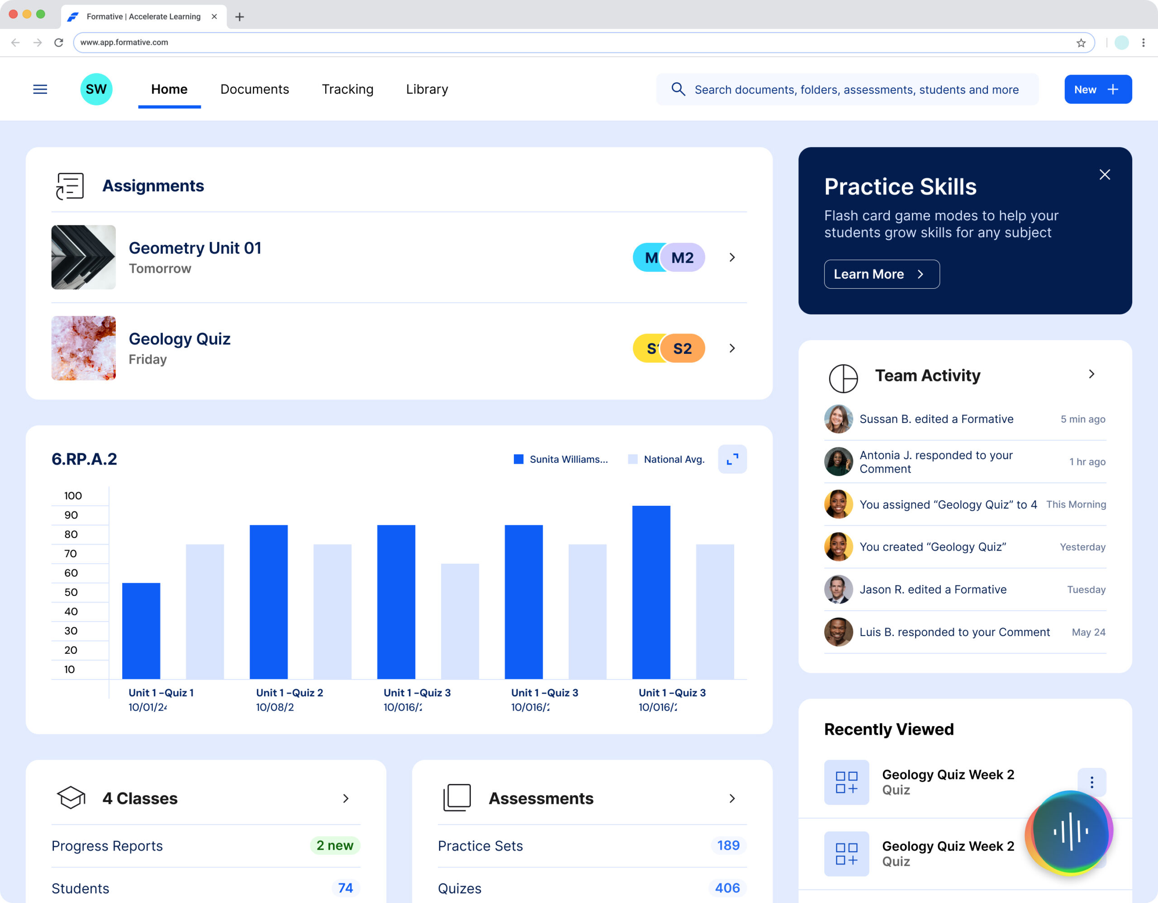Expand the Geometry Unit 01 assignment
The image size is (1158, 903).
tap(732, 257)
